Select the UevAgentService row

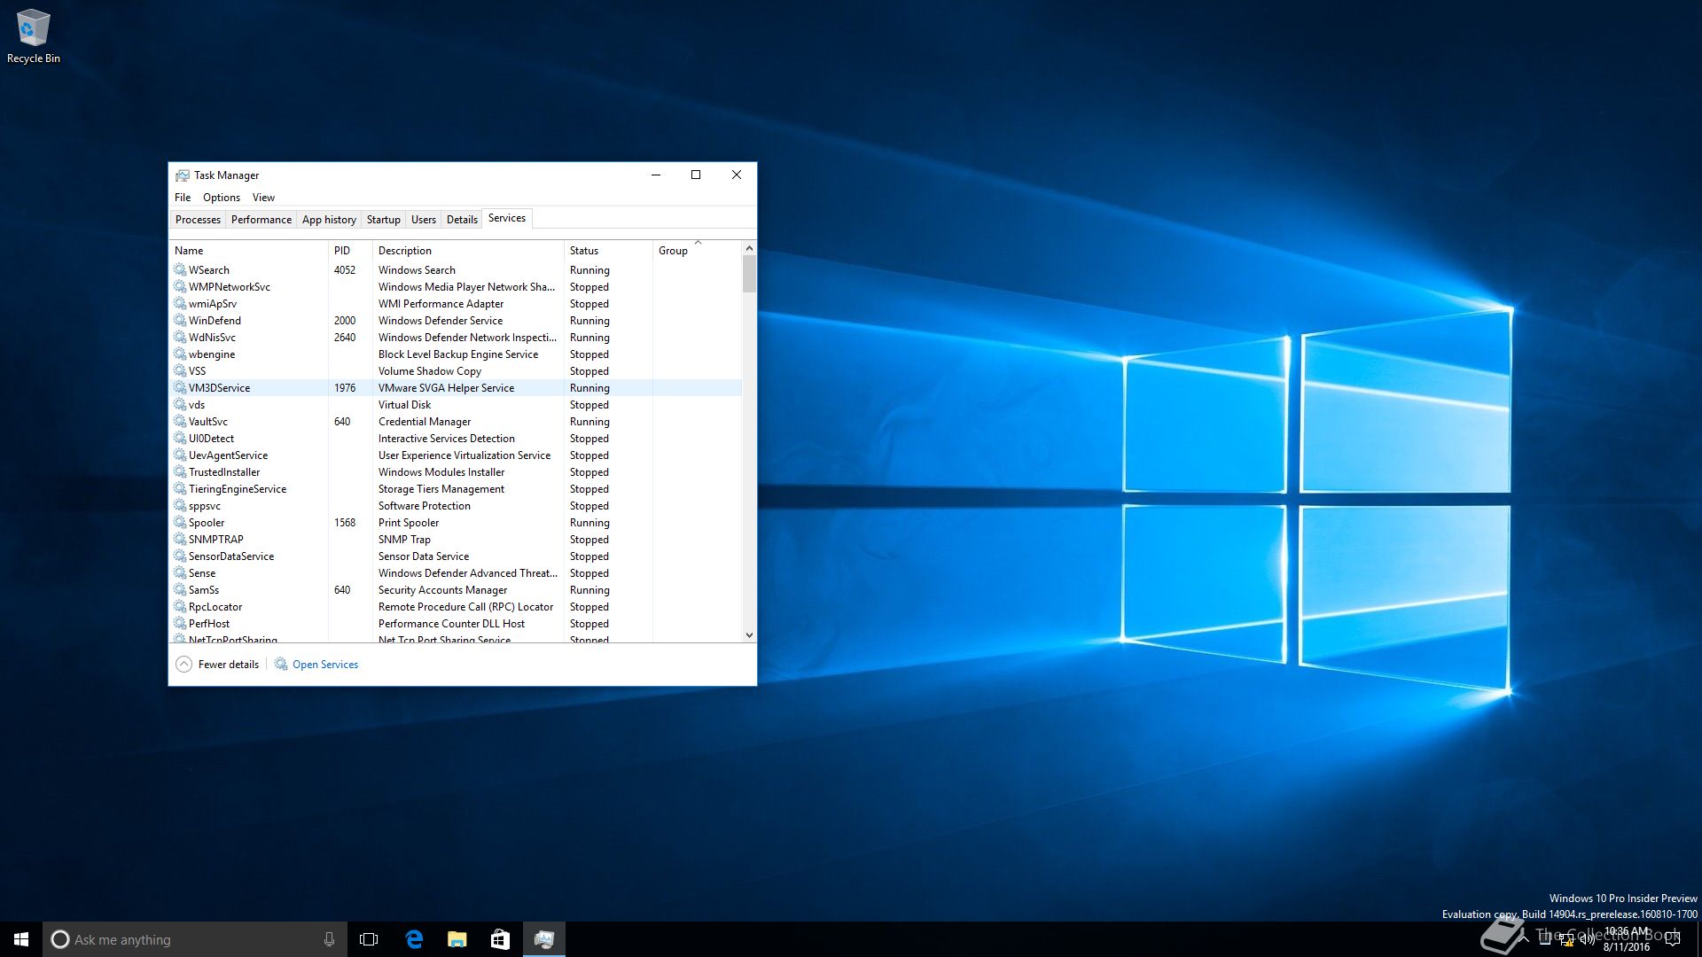click(456, 455)
